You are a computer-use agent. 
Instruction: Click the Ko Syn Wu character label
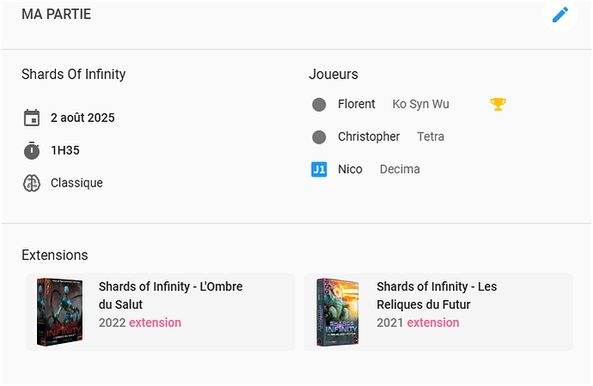point(420,104)
